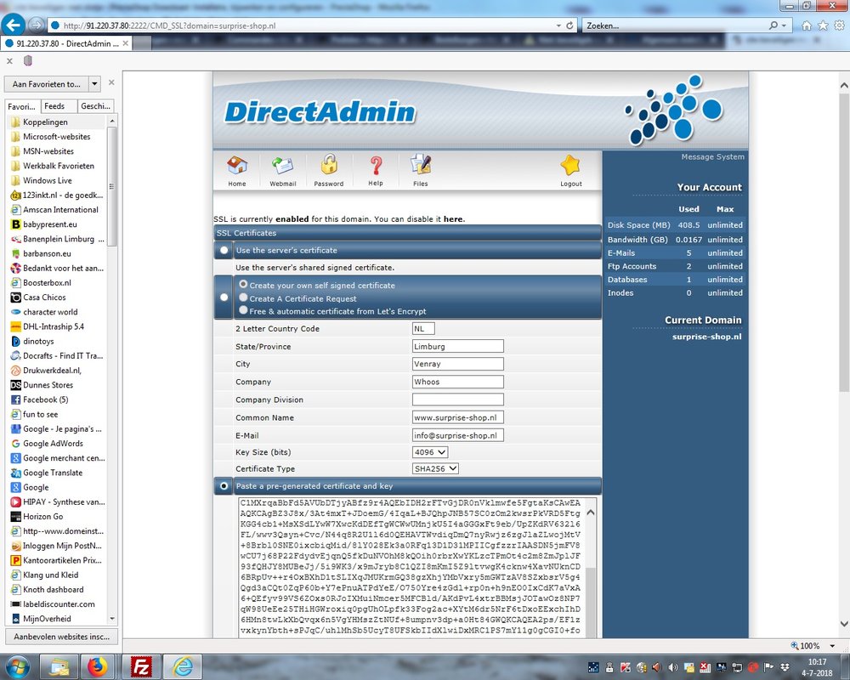This screenshot has width=850, height=680.
Task: Open browser home page icon
Action: pyautogui.click(x=807, y=25)
